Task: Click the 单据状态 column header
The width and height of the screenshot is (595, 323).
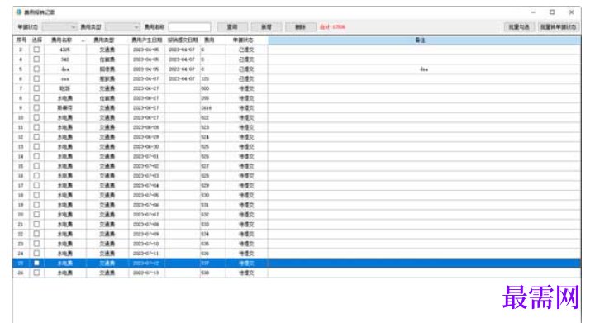Action: pyautogui.click(x=246, y=40)
